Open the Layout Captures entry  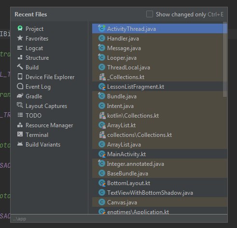click(46, 106)
